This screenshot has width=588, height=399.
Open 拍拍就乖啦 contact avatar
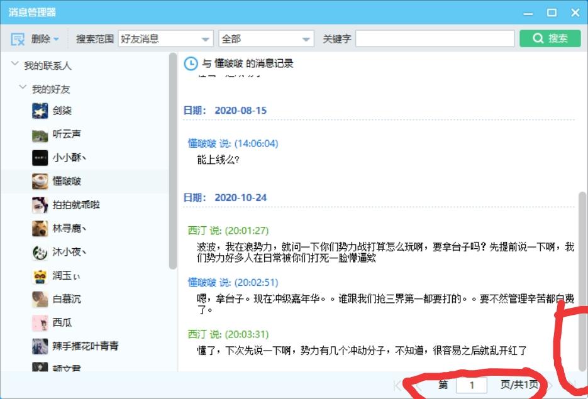40,205
